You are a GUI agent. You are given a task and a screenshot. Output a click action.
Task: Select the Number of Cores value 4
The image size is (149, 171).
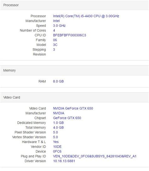54,31
